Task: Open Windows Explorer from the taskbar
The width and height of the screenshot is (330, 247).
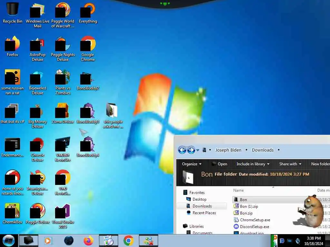Action: tap(28, 241)
